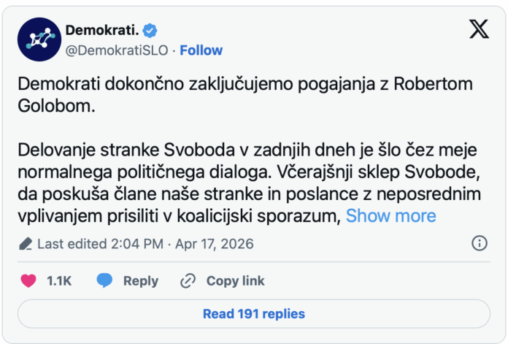Image resolution: width=508 pixels, height=344 pixels.
Task: Open the Demokrati display name
Action: (x=101, y=31)
